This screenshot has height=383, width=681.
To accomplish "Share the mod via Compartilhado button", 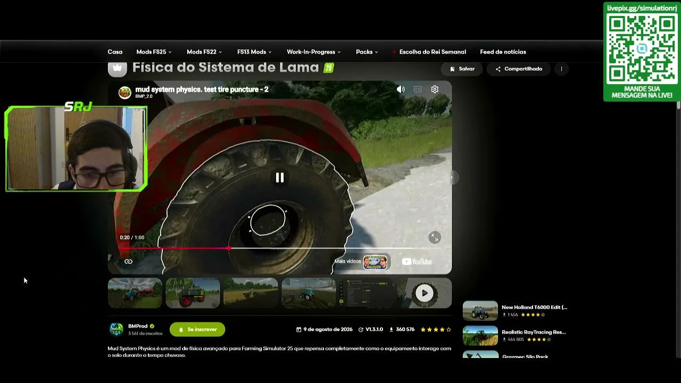I will (x=519, y=69).
